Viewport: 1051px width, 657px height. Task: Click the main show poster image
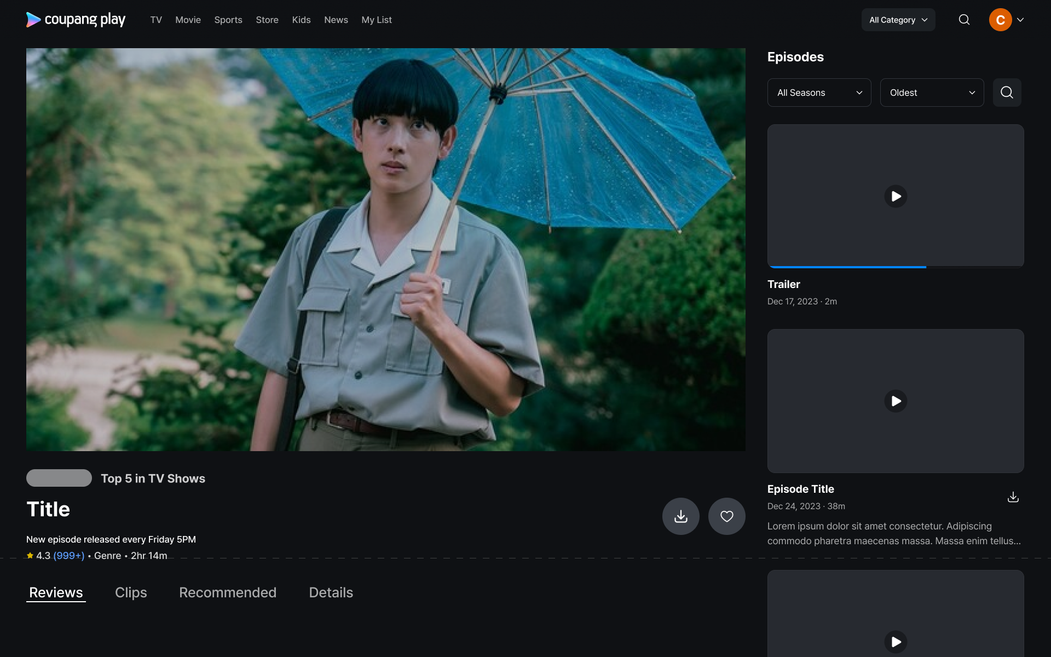point(385,250)
